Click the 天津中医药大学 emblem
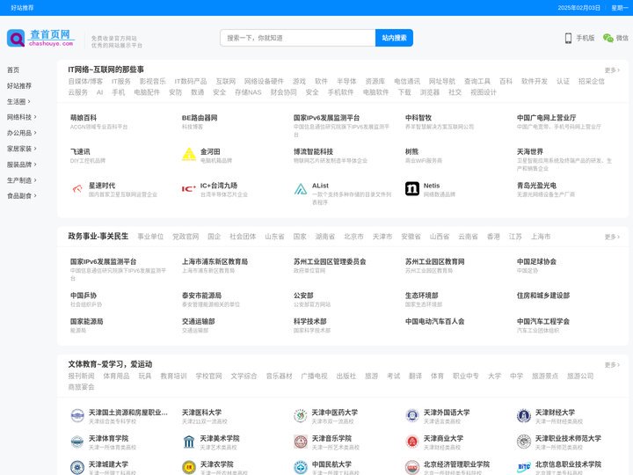 click(x=301, y=415)
